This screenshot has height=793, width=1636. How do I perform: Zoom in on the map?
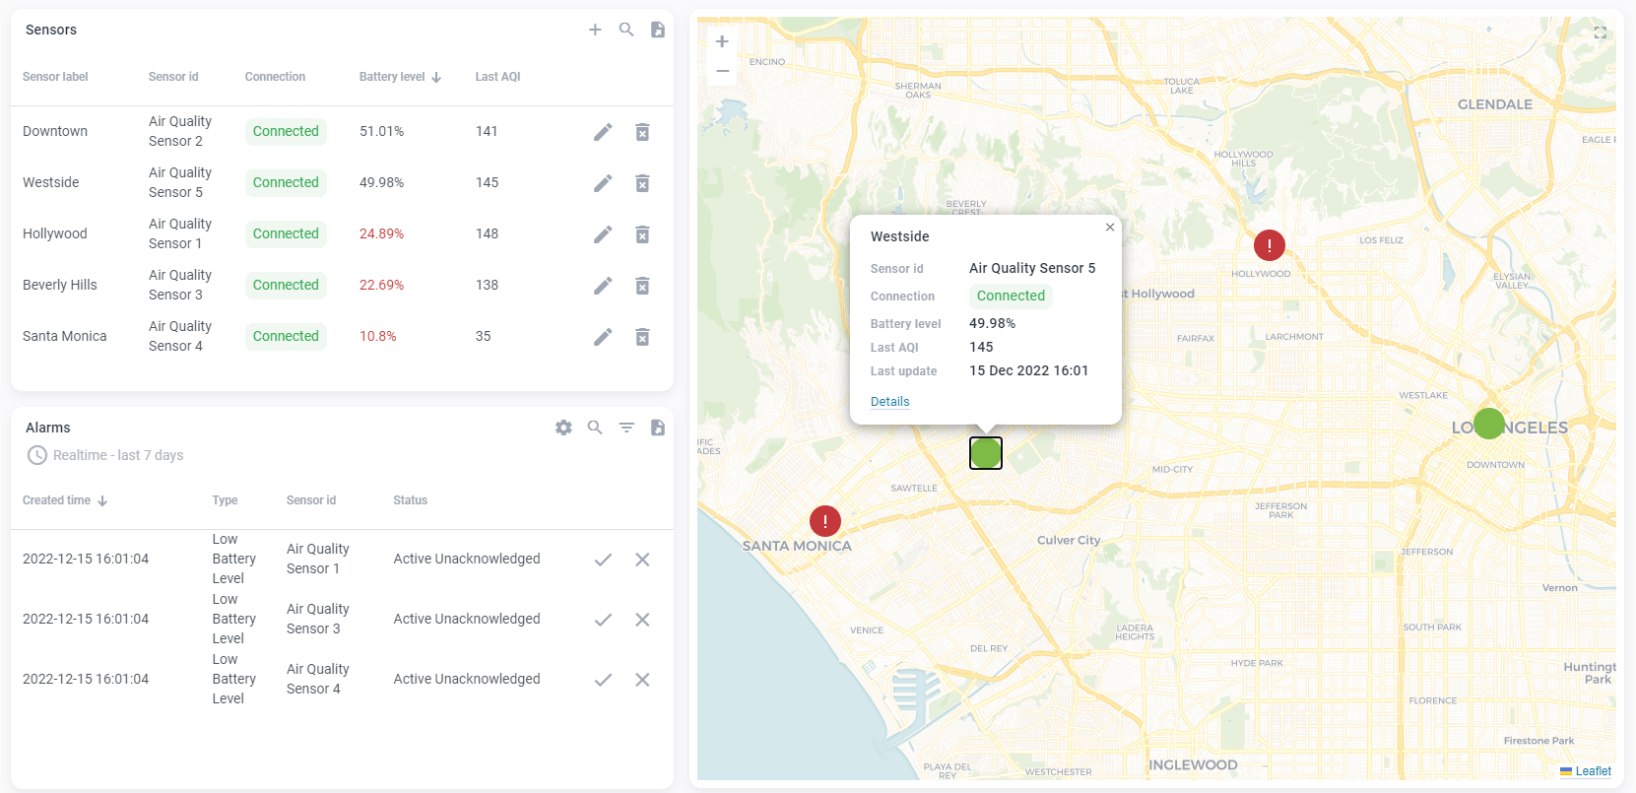click(x=722, y=41)
